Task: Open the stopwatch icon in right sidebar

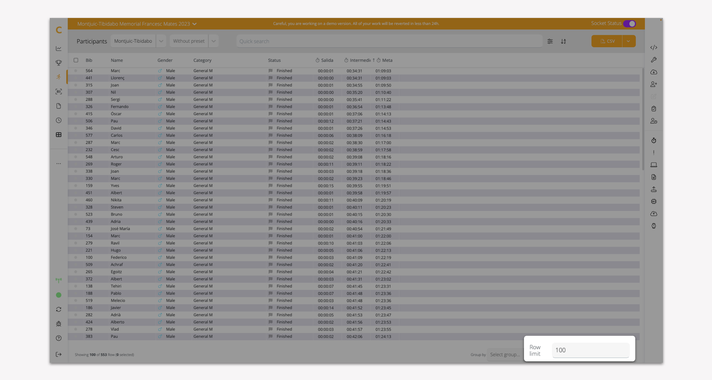Action: tap(654, 140)
